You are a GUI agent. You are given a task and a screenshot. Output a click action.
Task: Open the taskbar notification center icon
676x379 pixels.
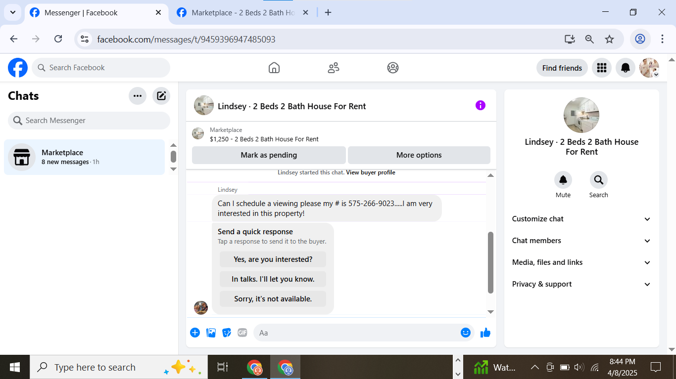(x=656, y=367)
